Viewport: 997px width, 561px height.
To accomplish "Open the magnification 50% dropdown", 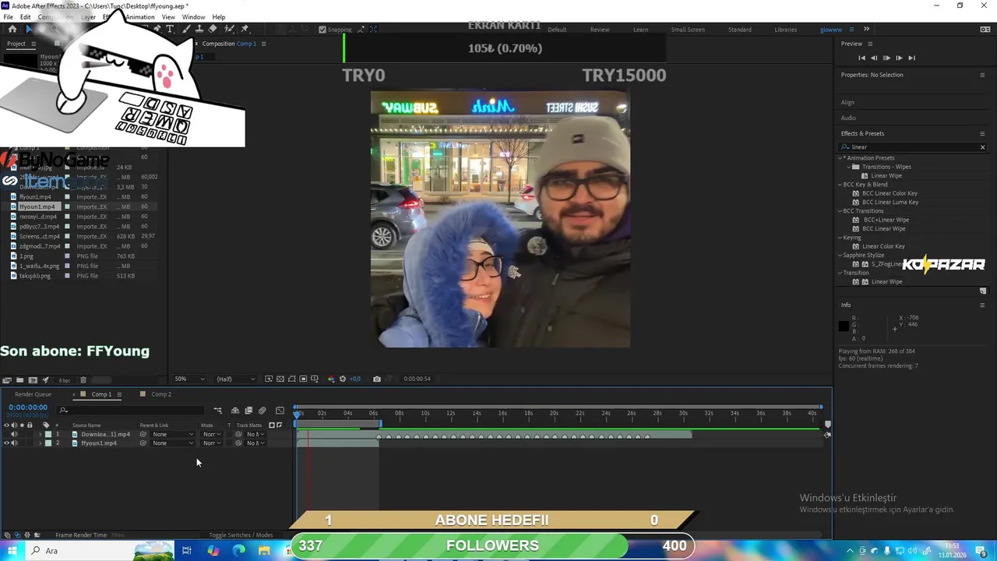I will tap(189, 379).
